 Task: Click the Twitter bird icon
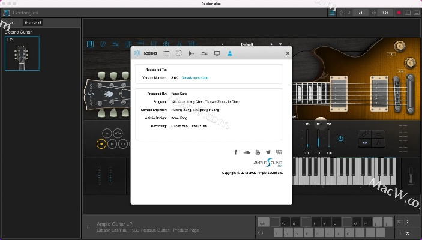pyautogui.click(x=268, y=152)
